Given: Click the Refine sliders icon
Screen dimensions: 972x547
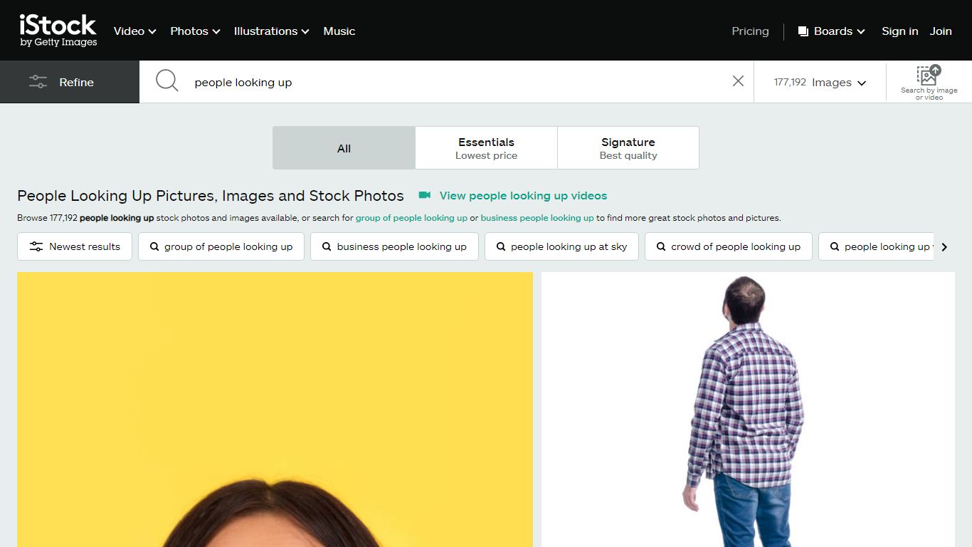Looking at the screenshot, I should (x=38, y=82).
